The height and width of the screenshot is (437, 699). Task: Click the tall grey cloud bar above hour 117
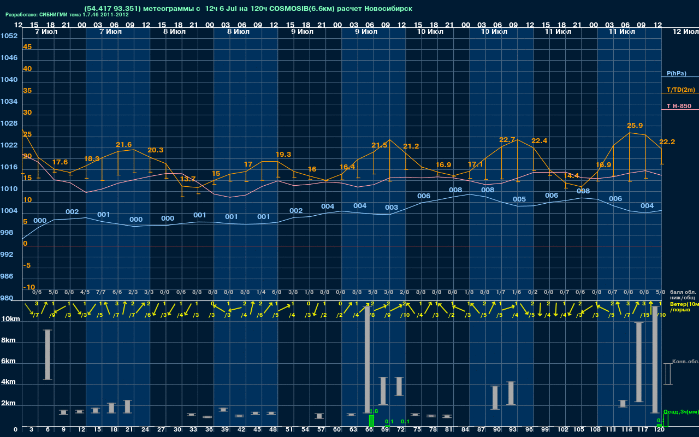(638, 362)
